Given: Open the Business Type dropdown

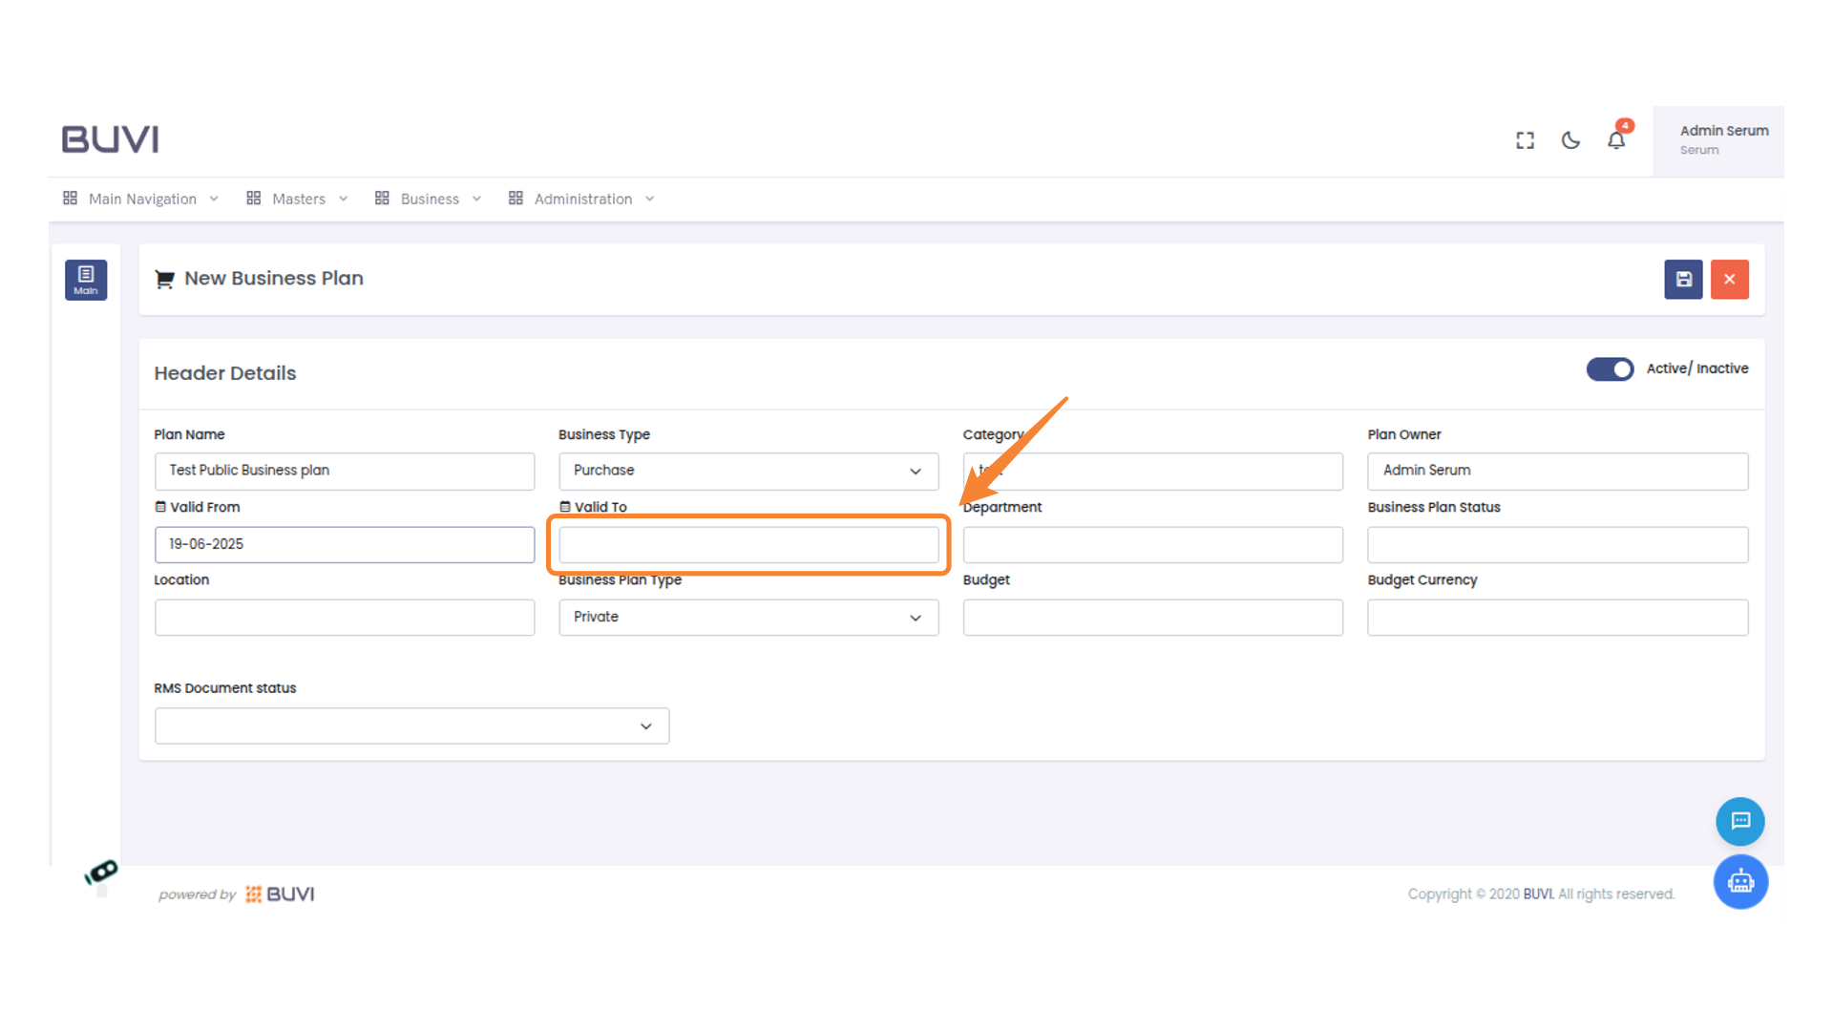Looking at the screenshot, I should pyautogui.click(x=748, y=471).
